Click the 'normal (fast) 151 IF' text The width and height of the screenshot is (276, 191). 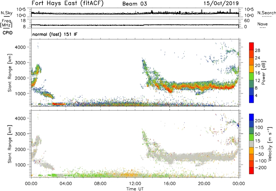coord(55,34)
